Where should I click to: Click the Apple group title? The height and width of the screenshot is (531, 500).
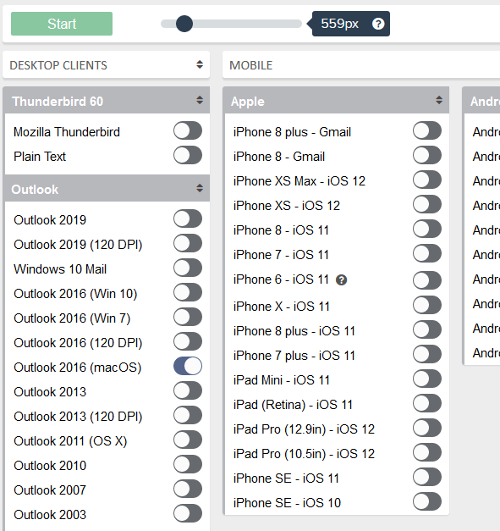[248, 102]
